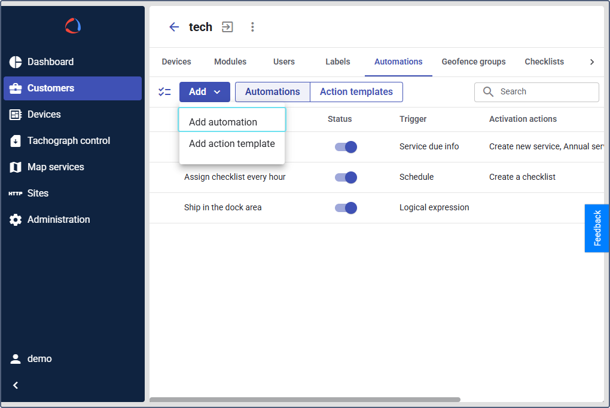
Task: Open the Administration gear section
Action: (x=59, y=219)
